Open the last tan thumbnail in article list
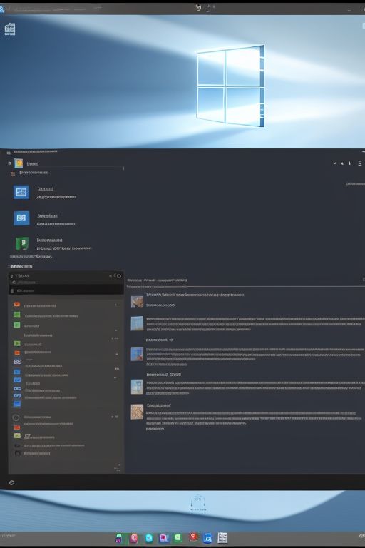365x548 pixels. coord(137,412)
